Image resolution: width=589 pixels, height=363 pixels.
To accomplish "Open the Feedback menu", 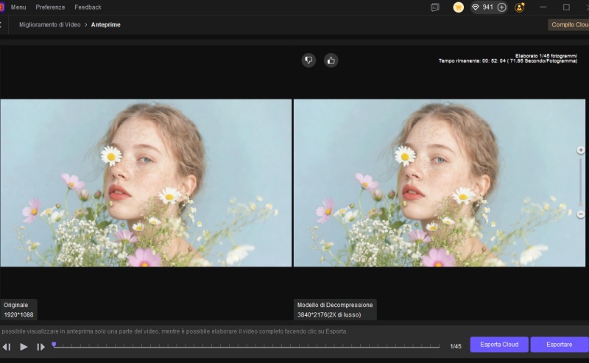I will click(88, 7).
